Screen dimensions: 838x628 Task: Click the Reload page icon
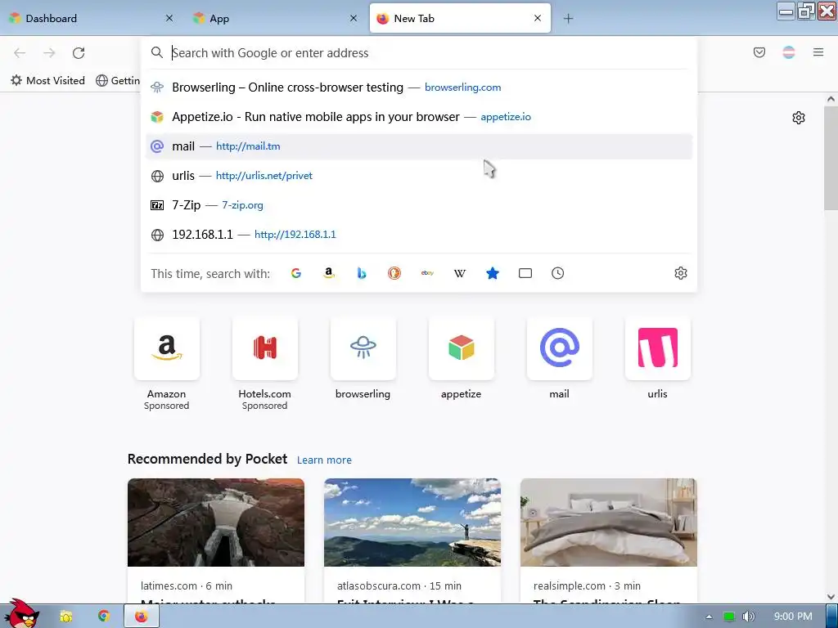[x=79, y=53]
